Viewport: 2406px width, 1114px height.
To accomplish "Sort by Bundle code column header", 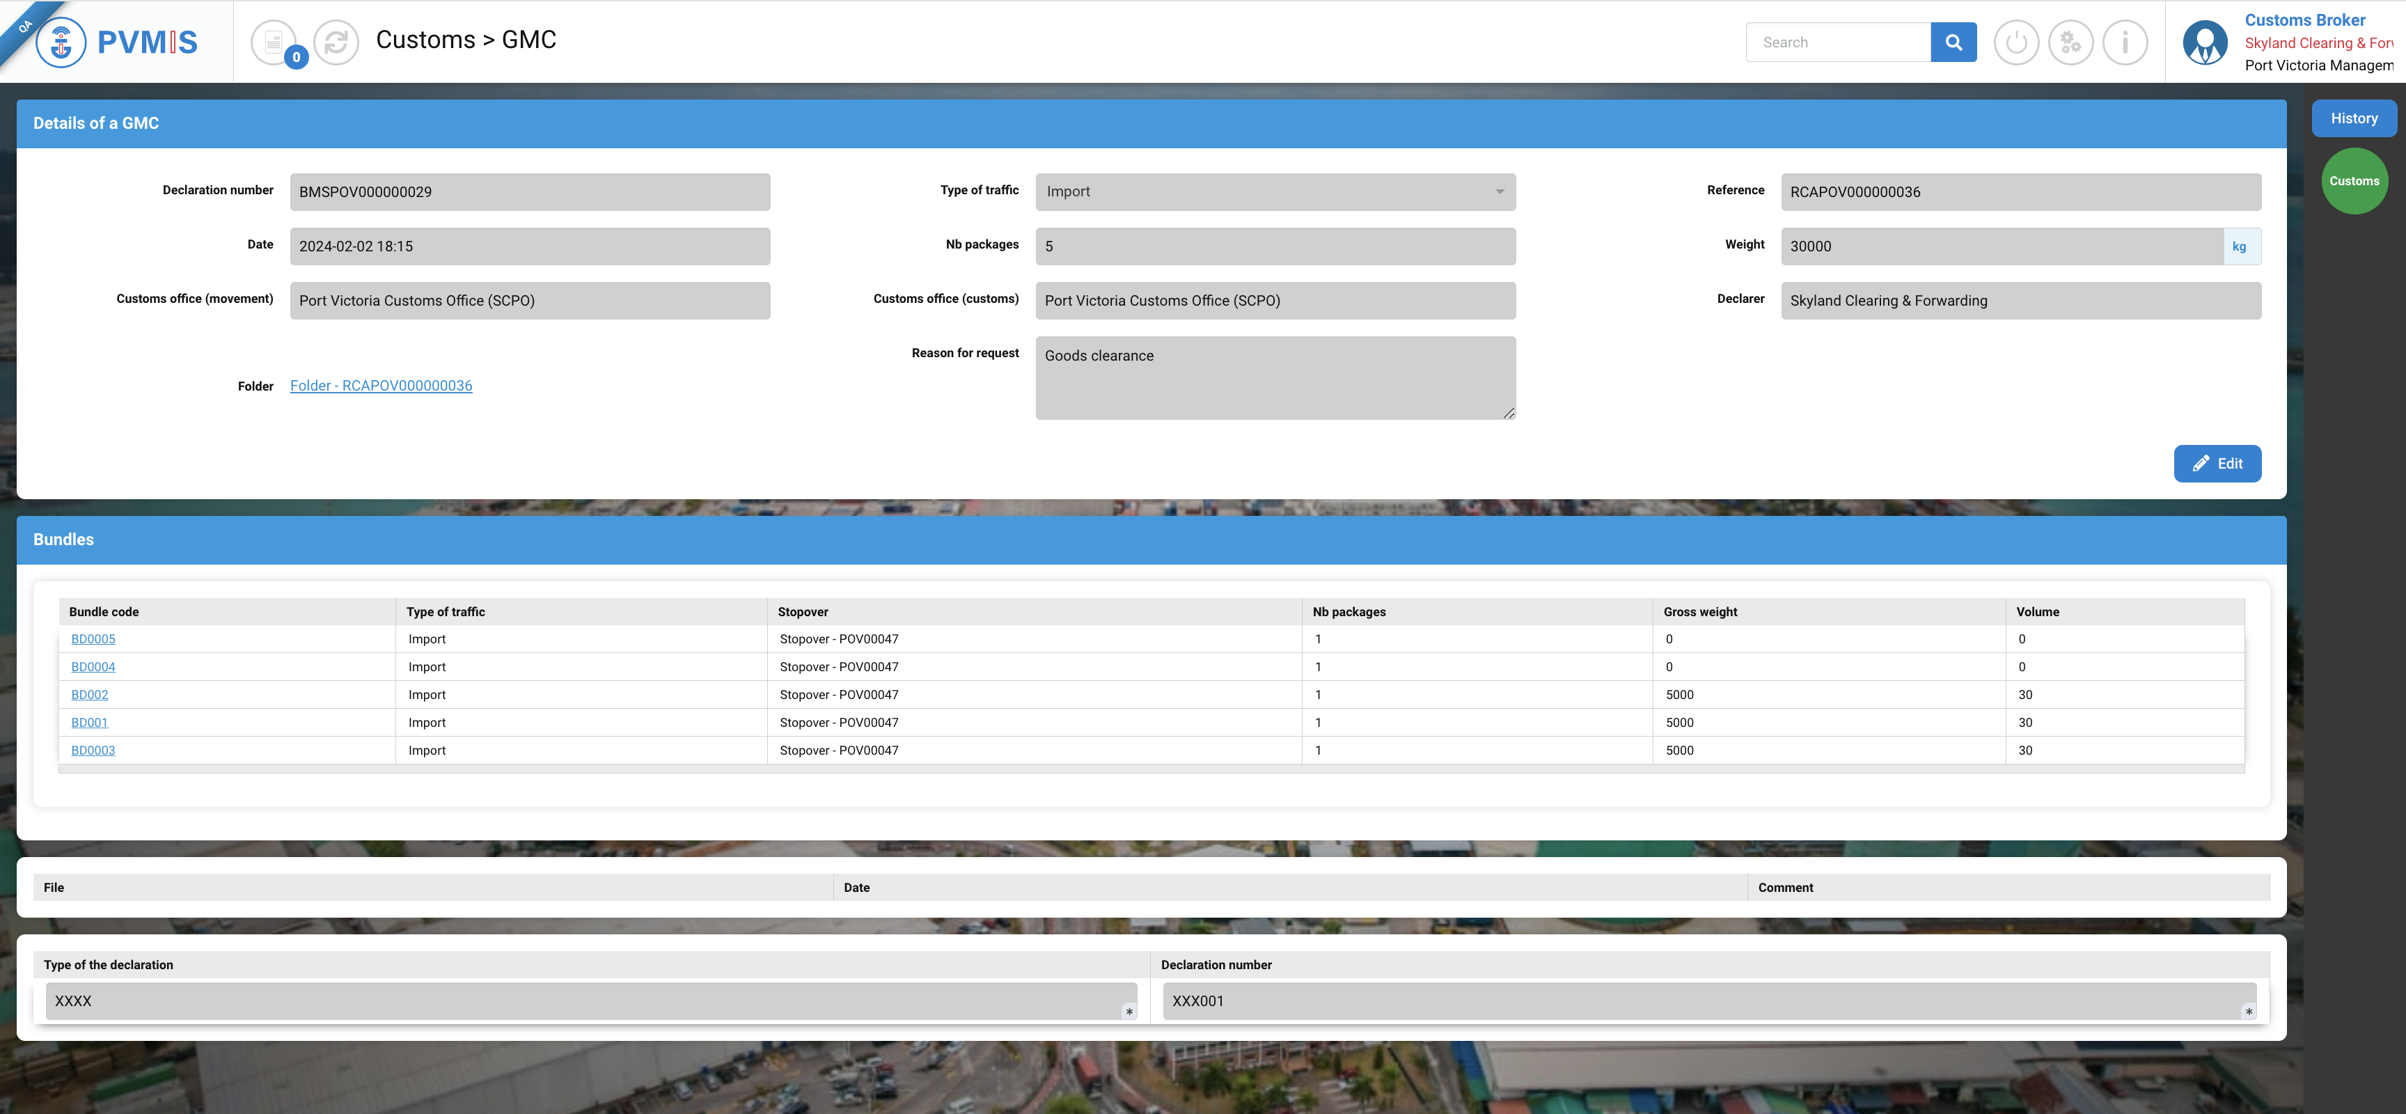I will tap(104, 611).
